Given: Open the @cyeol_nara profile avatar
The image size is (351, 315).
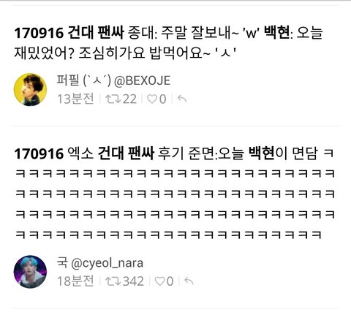Looking at the screenshot, I should tap(30, 272).
